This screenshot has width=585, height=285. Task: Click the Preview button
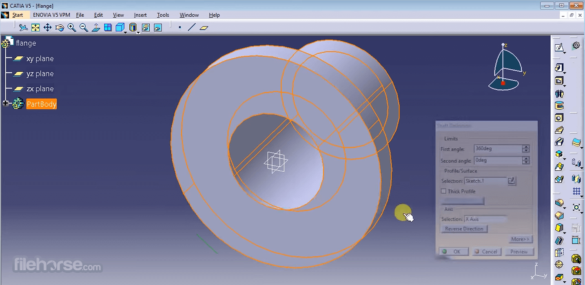pos(519,252)
